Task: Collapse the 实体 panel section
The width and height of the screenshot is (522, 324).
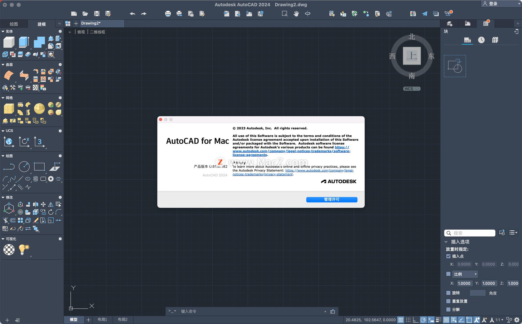Action: coord(3,32)
